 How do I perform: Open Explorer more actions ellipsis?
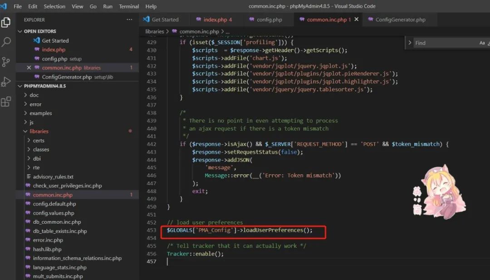[x=129, y=20]
